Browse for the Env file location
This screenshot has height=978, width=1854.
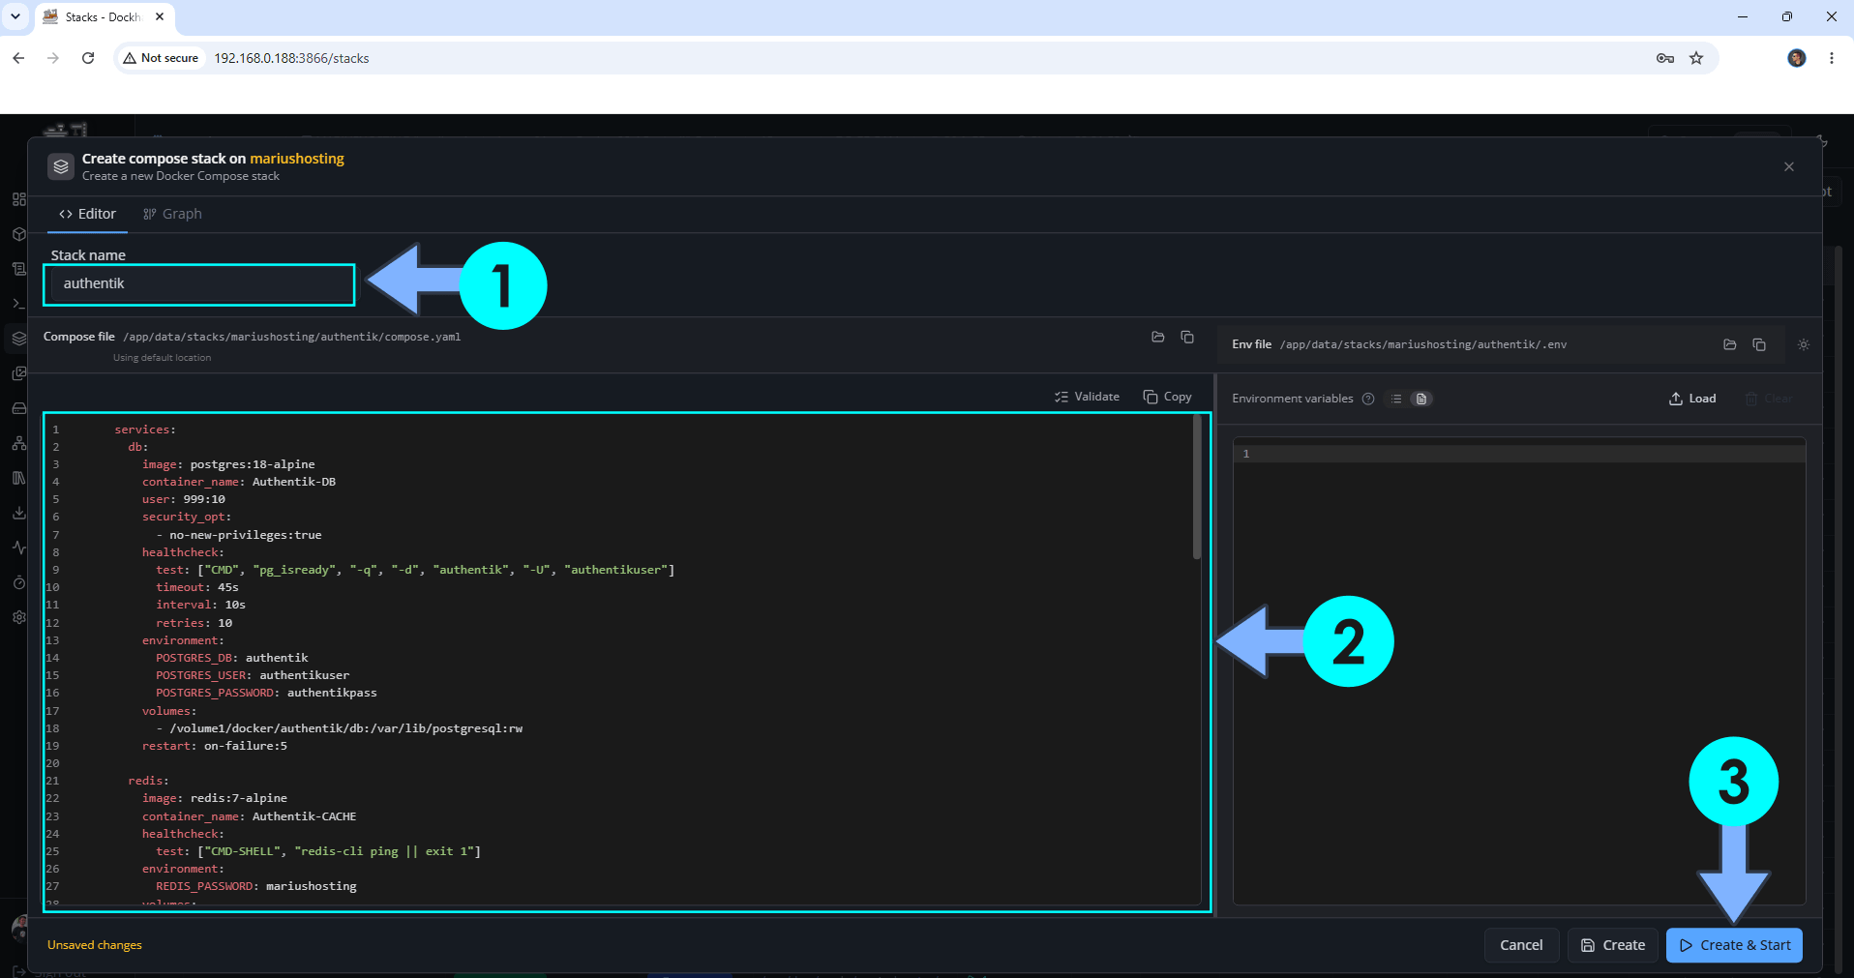point(1730,344)
